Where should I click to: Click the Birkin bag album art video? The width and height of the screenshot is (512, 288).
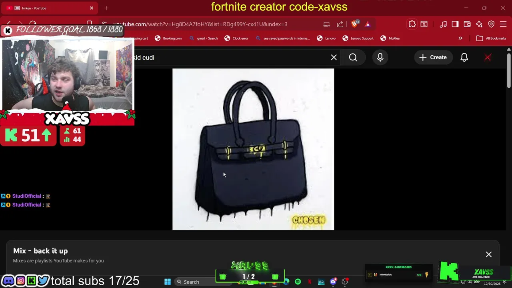click(253, 149)
